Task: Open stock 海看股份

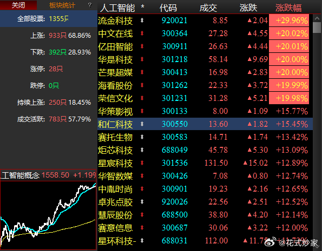Action: click(115, 85)
